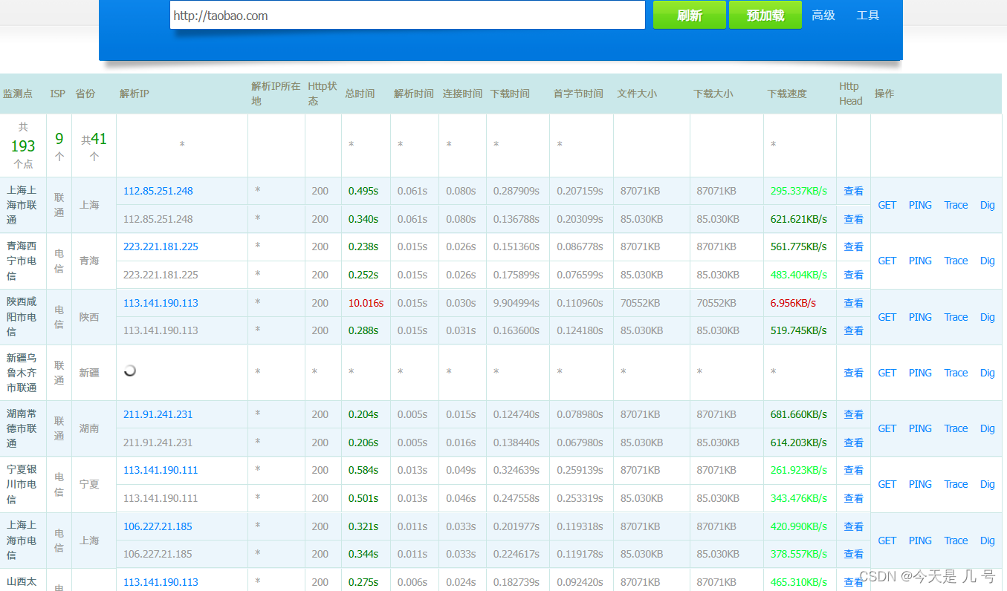Click Dig for 青海西宁市电信 row
Image resolution: width=1007 pixels, height=591 pixels.
point(987,261)
